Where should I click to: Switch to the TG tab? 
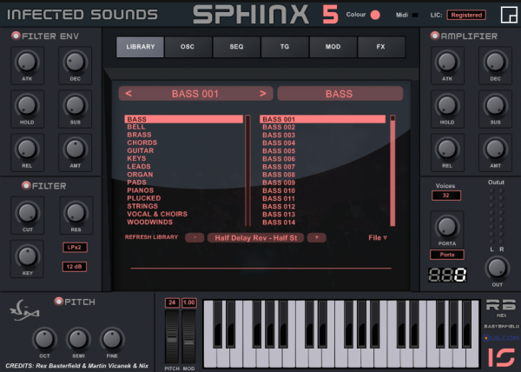[285, 47]
